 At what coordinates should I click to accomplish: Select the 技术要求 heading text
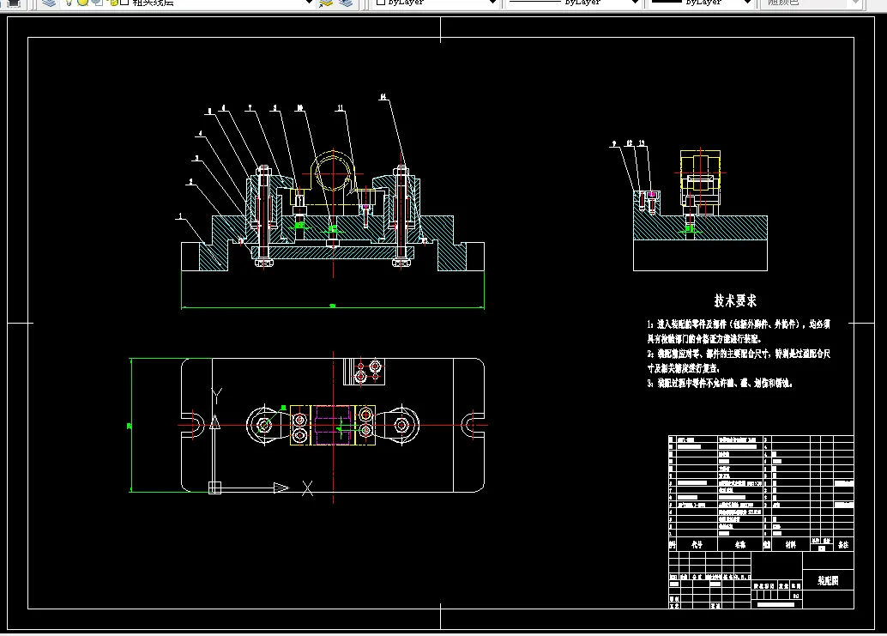click(735, 300)
